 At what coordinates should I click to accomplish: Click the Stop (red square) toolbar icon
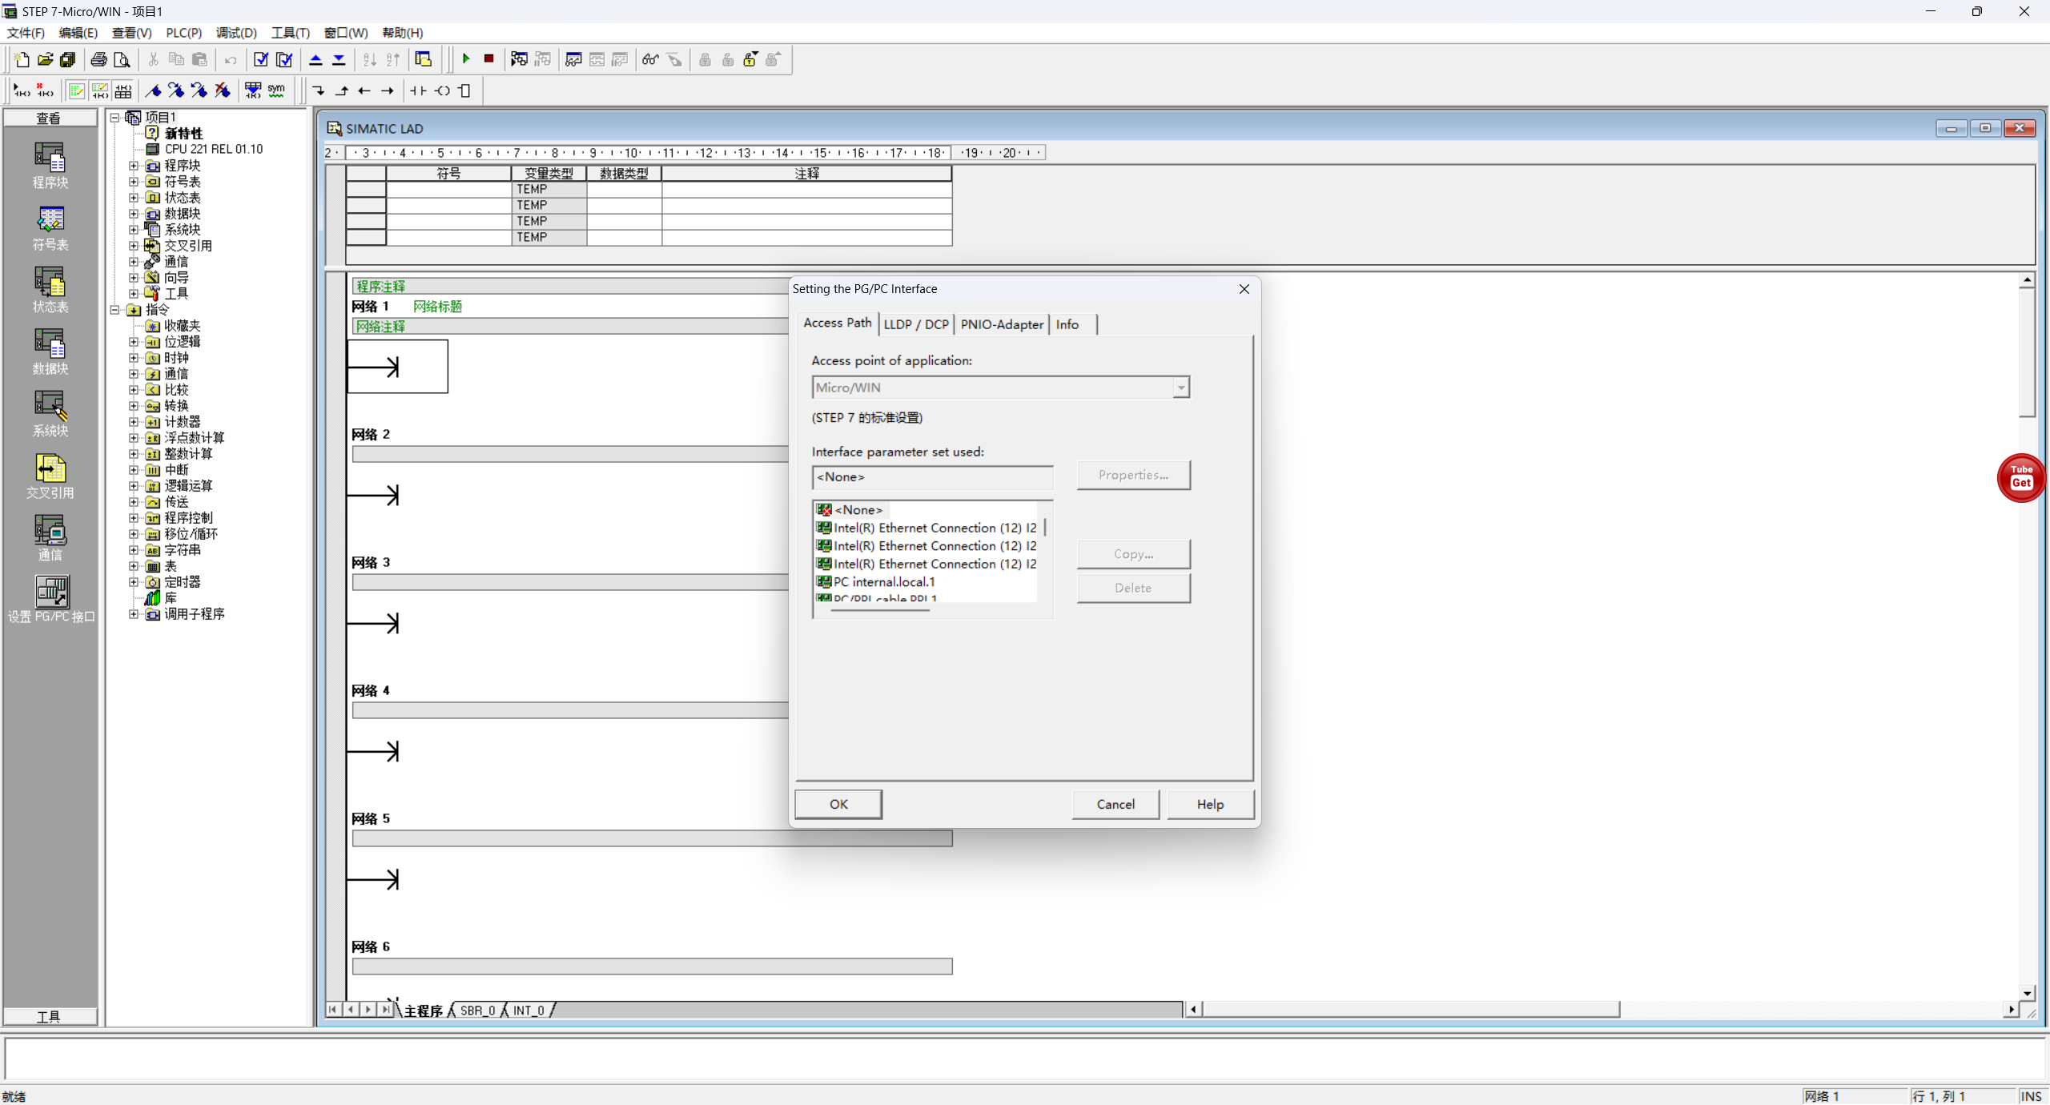click(x=488, y=59)
